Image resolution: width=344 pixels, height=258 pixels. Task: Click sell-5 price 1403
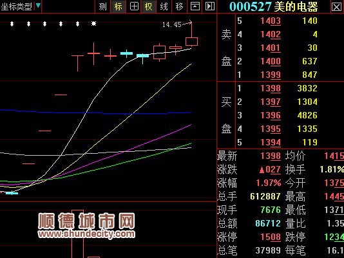click(x=271, y=21)
